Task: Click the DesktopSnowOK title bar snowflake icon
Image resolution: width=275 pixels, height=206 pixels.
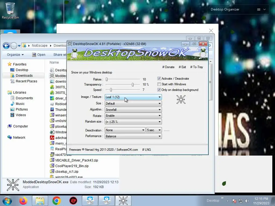Action: point(70,44)
